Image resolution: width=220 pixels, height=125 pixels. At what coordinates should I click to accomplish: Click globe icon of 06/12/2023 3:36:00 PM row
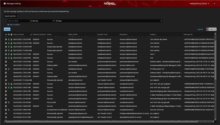[x=6, y=58]
